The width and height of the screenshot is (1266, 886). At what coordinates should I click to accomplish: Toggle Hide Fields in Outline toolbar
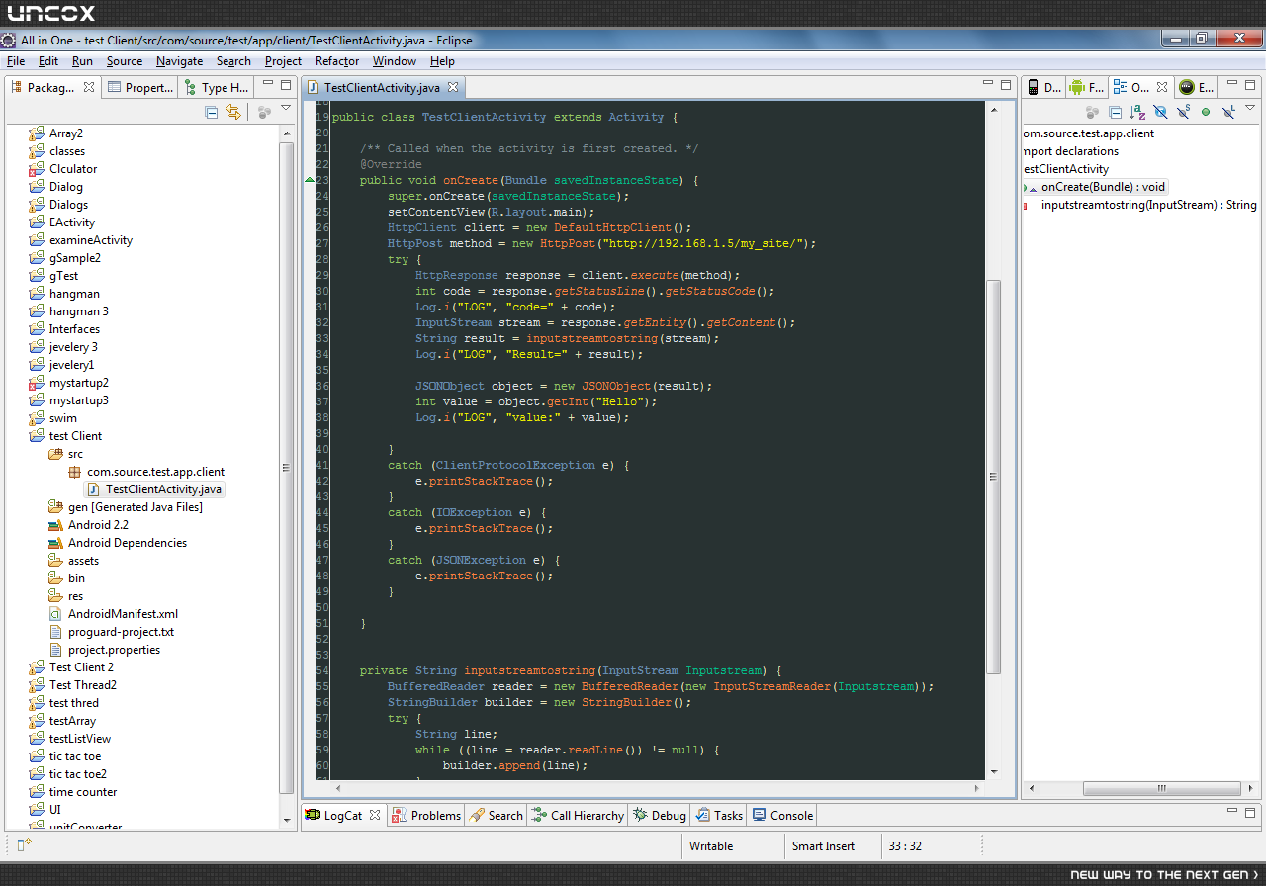coord(1161,112)
